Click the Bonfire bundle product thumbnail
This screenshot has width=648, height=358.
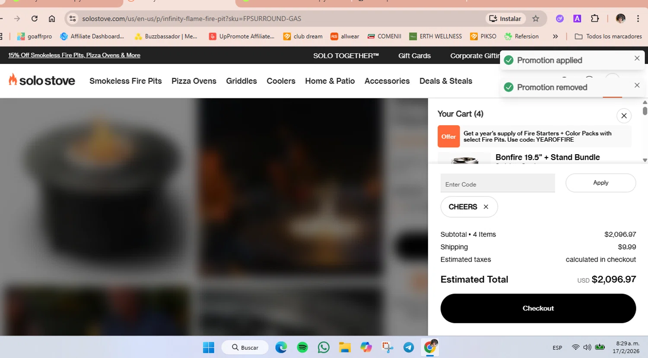(x=464, y=158)
